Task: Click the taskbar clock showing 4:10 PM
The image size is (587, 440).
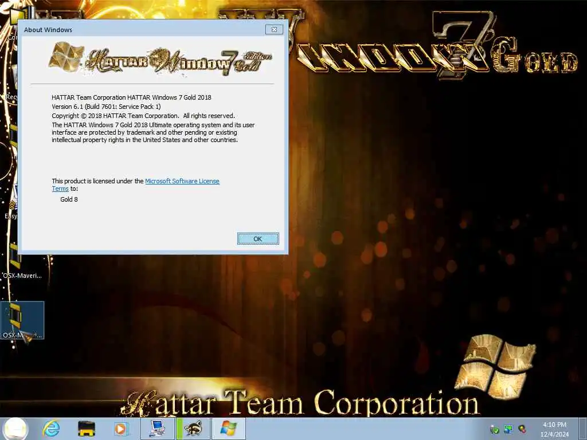Action: [554, 425]
